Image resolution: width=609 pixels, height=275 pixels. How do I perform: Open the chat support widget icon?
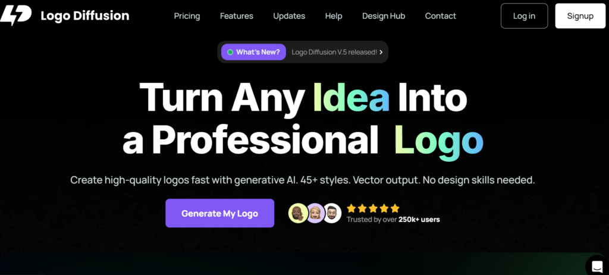coord(597,265)
